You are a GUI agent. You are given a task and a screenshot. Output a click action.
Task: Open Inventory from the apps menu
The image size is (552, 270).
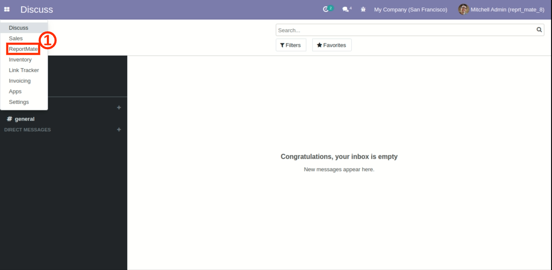pyautogui.click(x=20, y=60)
